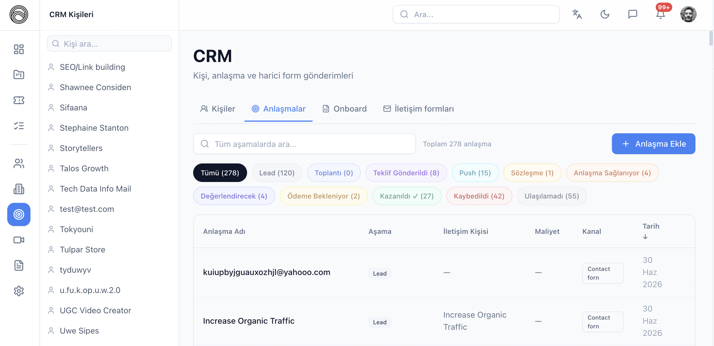The image size is (714, 346).
Task: Switch to the Kişiler tab
Action: tap(218, 109)
